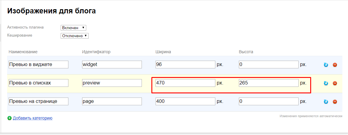Open the caching dropdown
The image size is (348, 135).
click(74, 36)
